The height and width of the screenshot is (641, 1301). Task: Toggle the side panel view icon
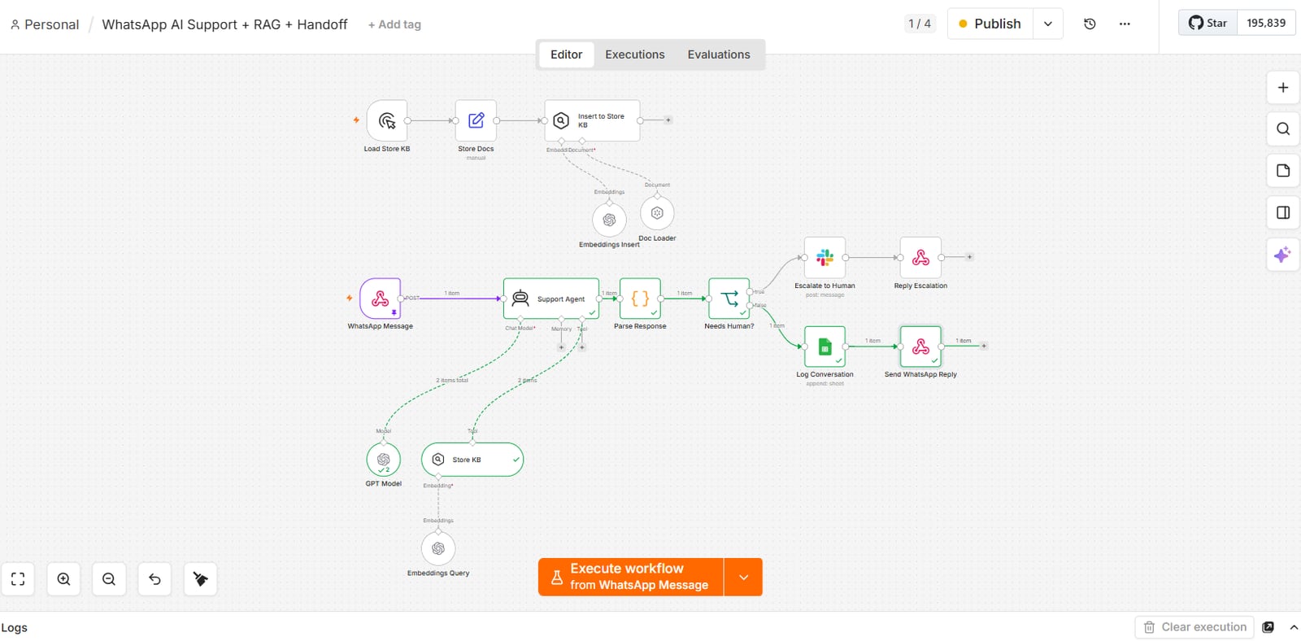1283,212
